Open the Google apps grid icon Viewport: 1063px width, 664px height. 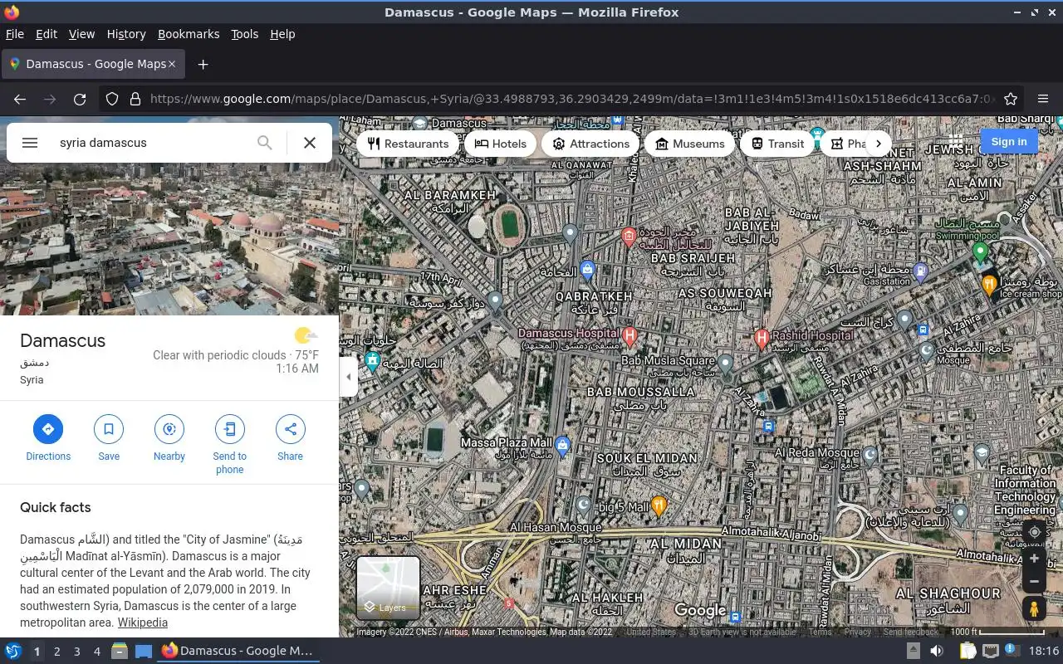point(956,142)
